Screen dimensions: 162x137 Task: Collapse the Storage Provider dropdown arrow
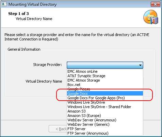pos(140,65)
